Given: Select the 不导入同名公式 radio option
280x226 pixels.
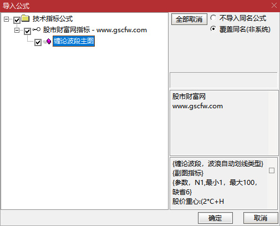Looking at the screenshot, I should pos(213,18).
